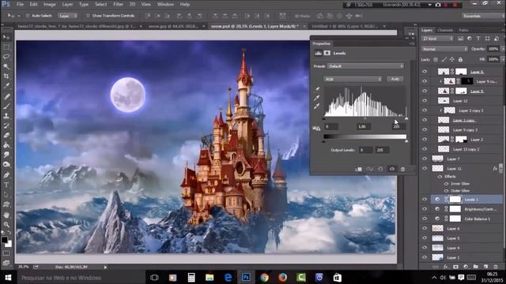Pick the white point eyedropper in Levels
This screenshot has height=284, width=506.
coord(317,106)
